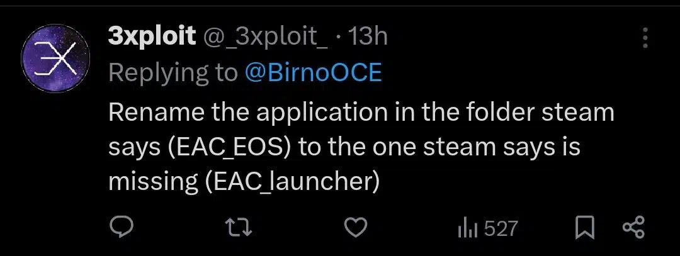The image size is (680, 256).
Task: Click the 3xploit purple galaxy avatar
Action: [55, 58]
